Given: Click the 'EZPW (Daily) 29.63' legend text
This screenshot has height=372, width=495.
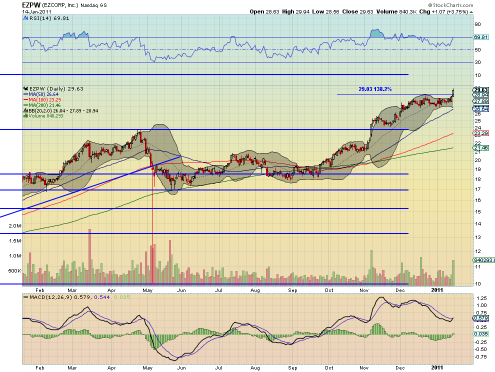Looking at the screenshot, I should 56,88.
